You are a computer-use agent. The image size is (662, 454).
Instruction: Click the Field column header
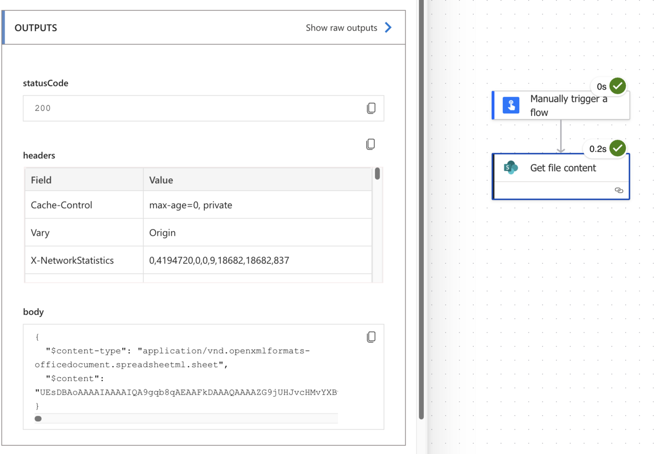pos(41,180)
